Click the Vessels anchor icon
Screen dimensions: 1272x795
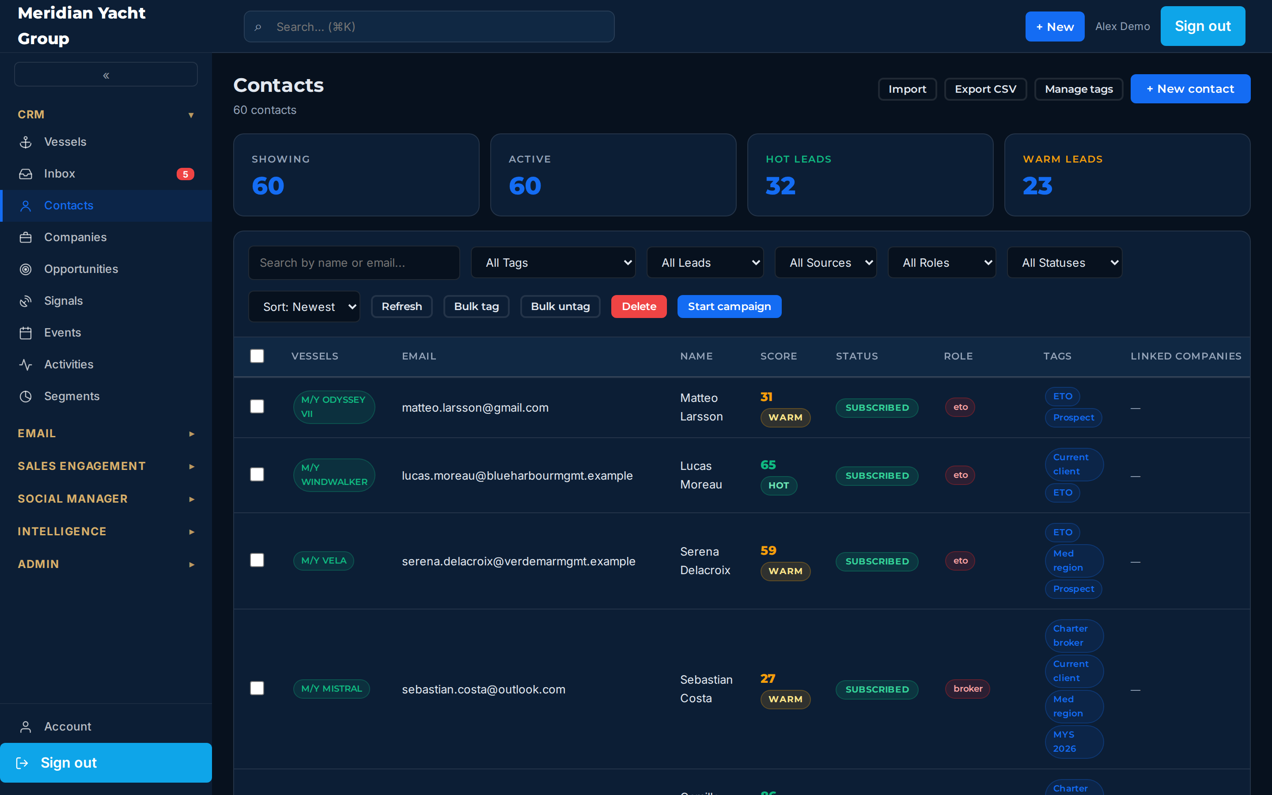tap(25, 142)
